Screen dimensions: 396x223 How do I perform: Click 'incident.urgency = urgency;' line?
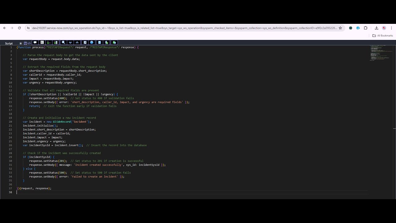(44, 142)
